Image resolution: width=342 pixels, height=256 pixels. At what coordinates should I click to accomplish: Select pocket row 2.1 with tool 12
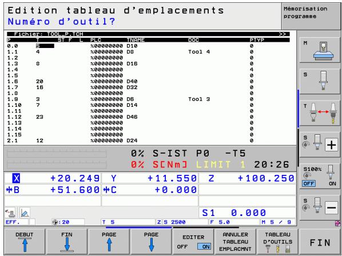tap(148, 141)
